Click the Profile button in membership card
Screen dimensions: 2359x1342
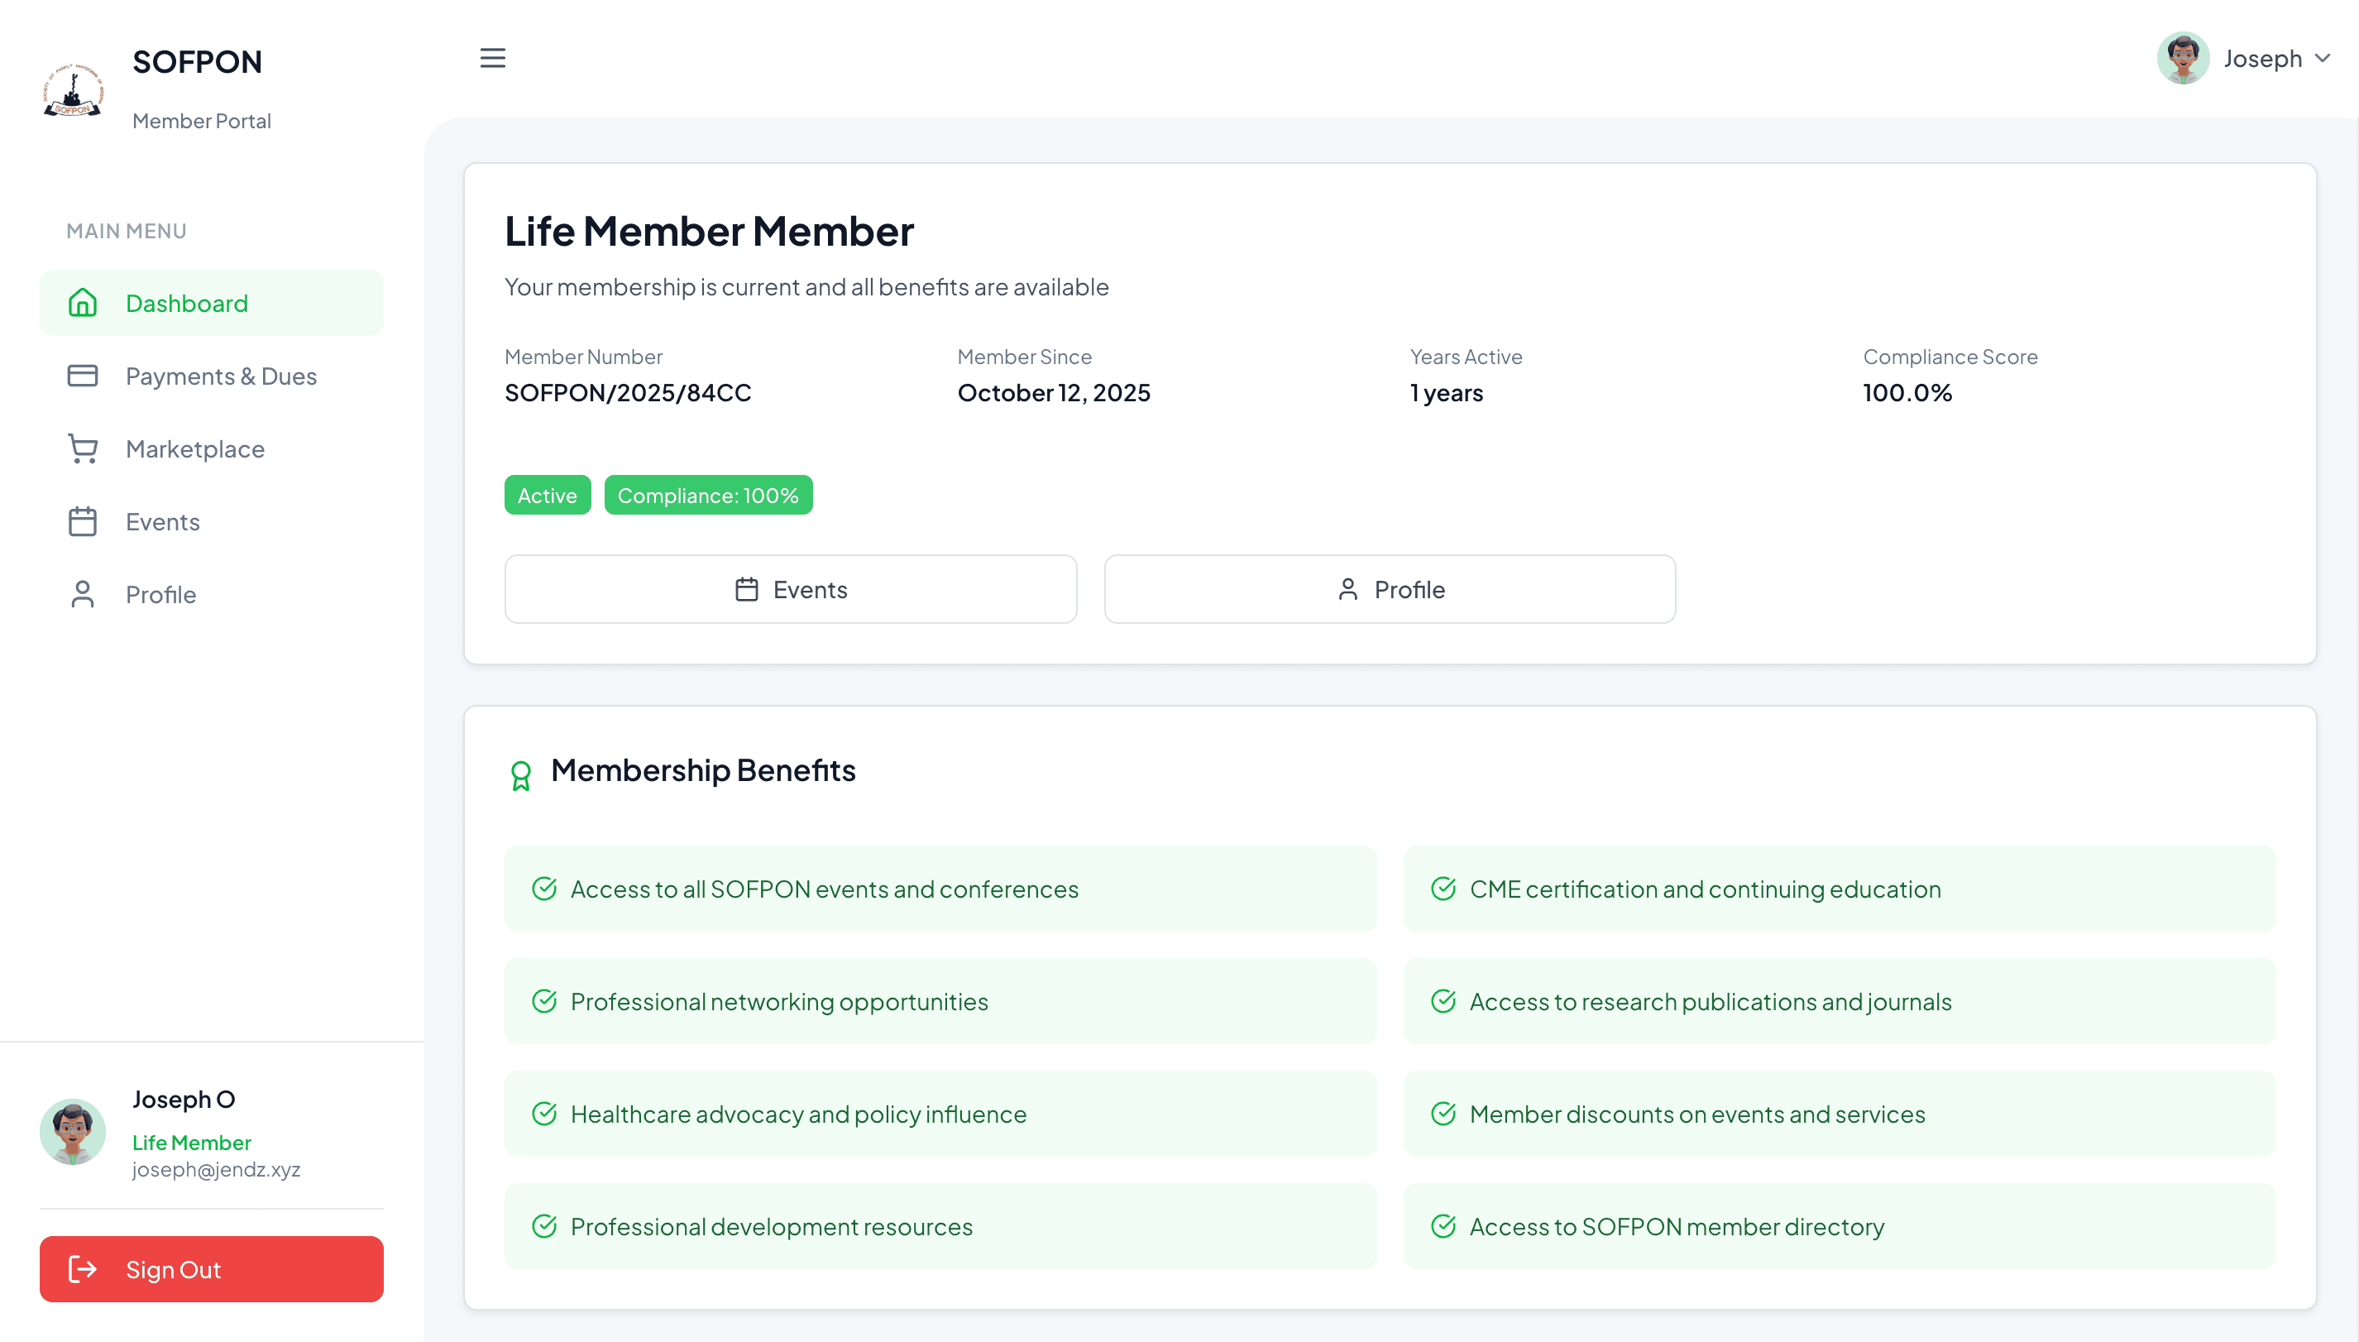1390,589
